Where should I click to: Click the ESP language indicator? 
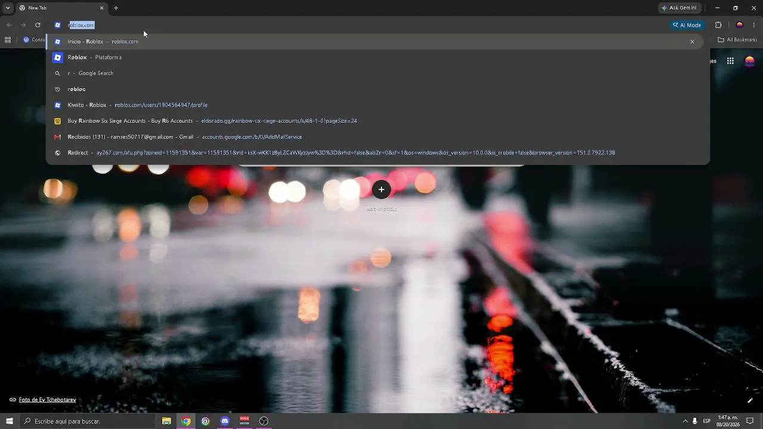click(x=707, y=421)
